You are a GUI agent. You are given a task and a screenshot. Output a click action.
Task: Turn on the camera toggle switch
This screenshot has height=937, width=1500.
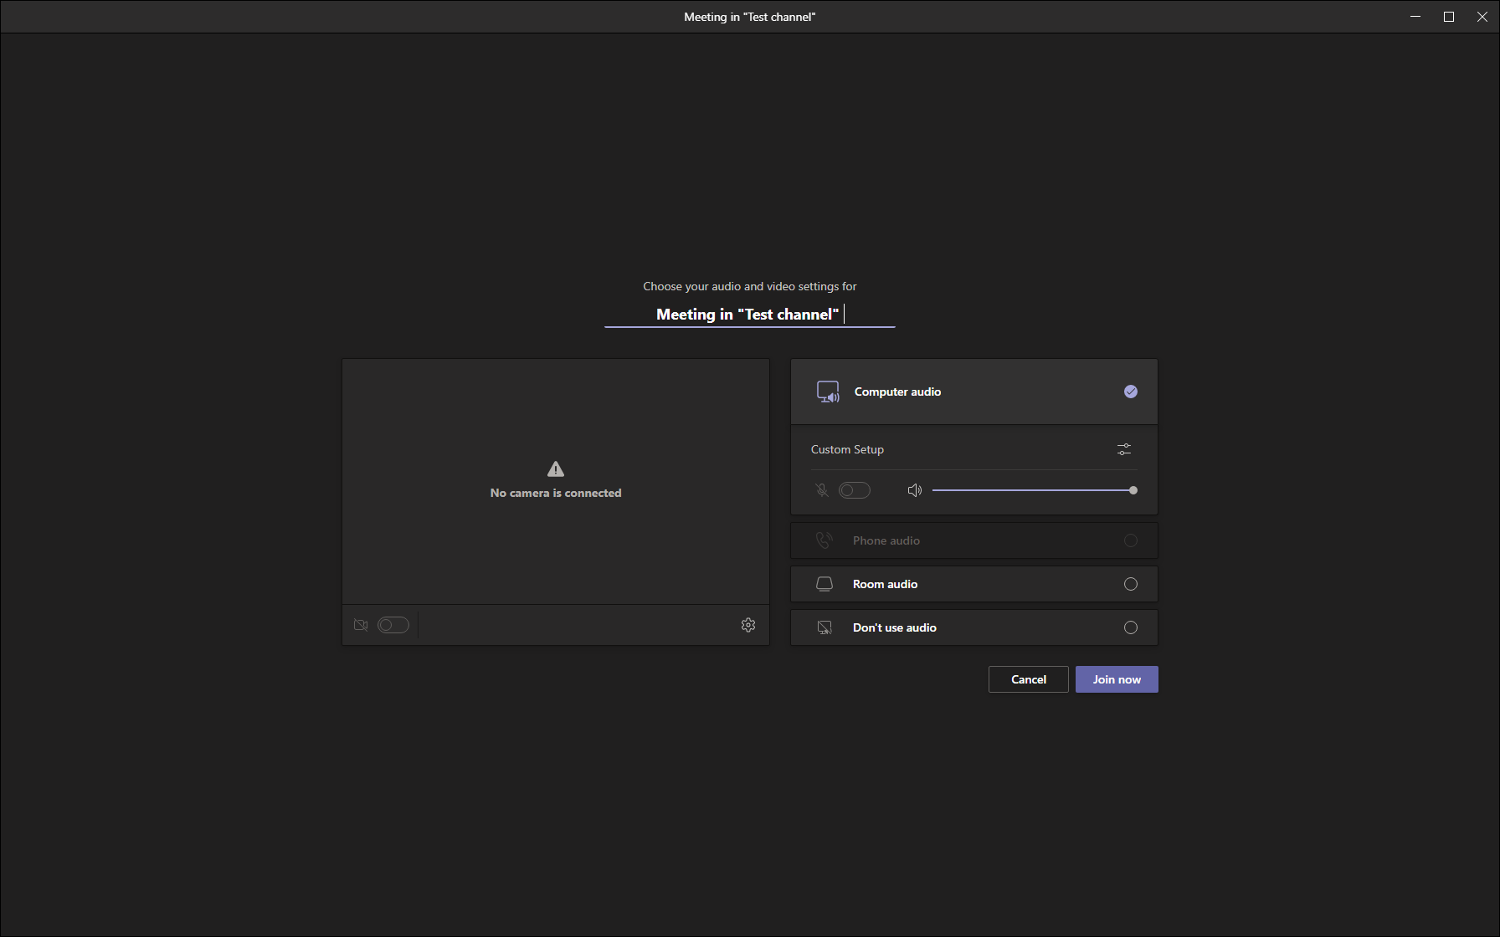(x=393, y=625)
